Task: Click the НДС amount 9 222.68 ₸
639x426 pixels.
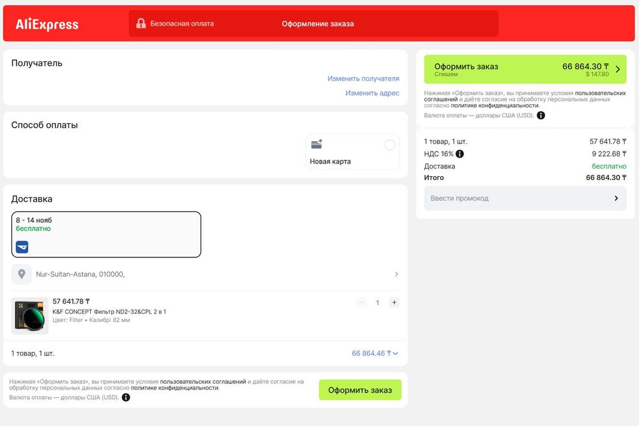Action: point(609,153)
